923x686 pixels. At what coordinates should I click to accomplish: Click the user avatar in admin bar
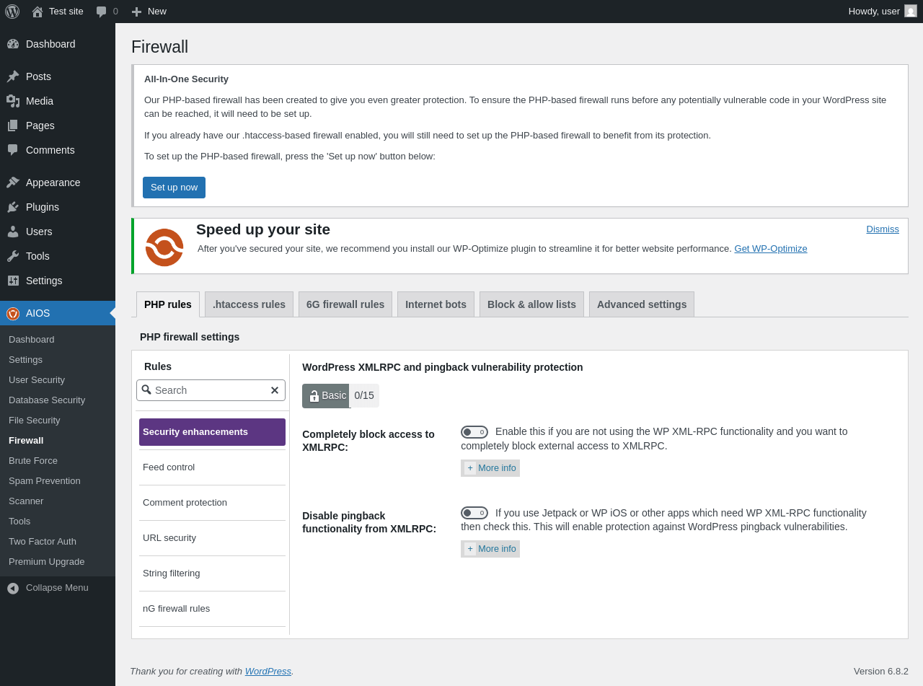[911, 11]
